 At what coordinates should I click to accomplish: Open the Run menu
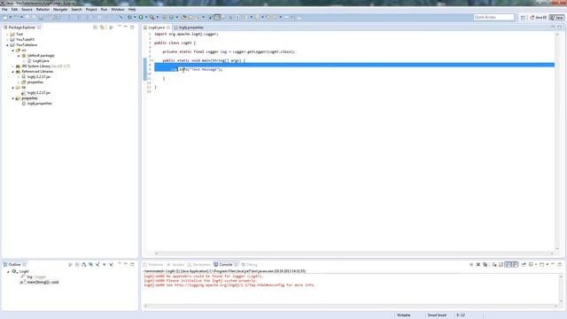(105, 10)
